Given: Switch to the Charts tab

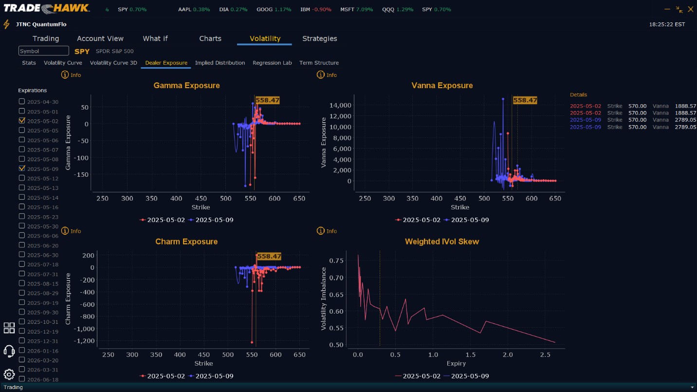Looking at the screenshot, I should pyautogui.click(x=210, y=38).
